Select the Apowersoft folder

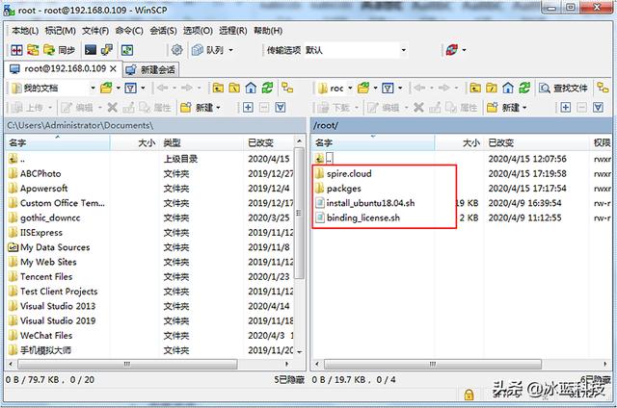[x=43, y=189]
